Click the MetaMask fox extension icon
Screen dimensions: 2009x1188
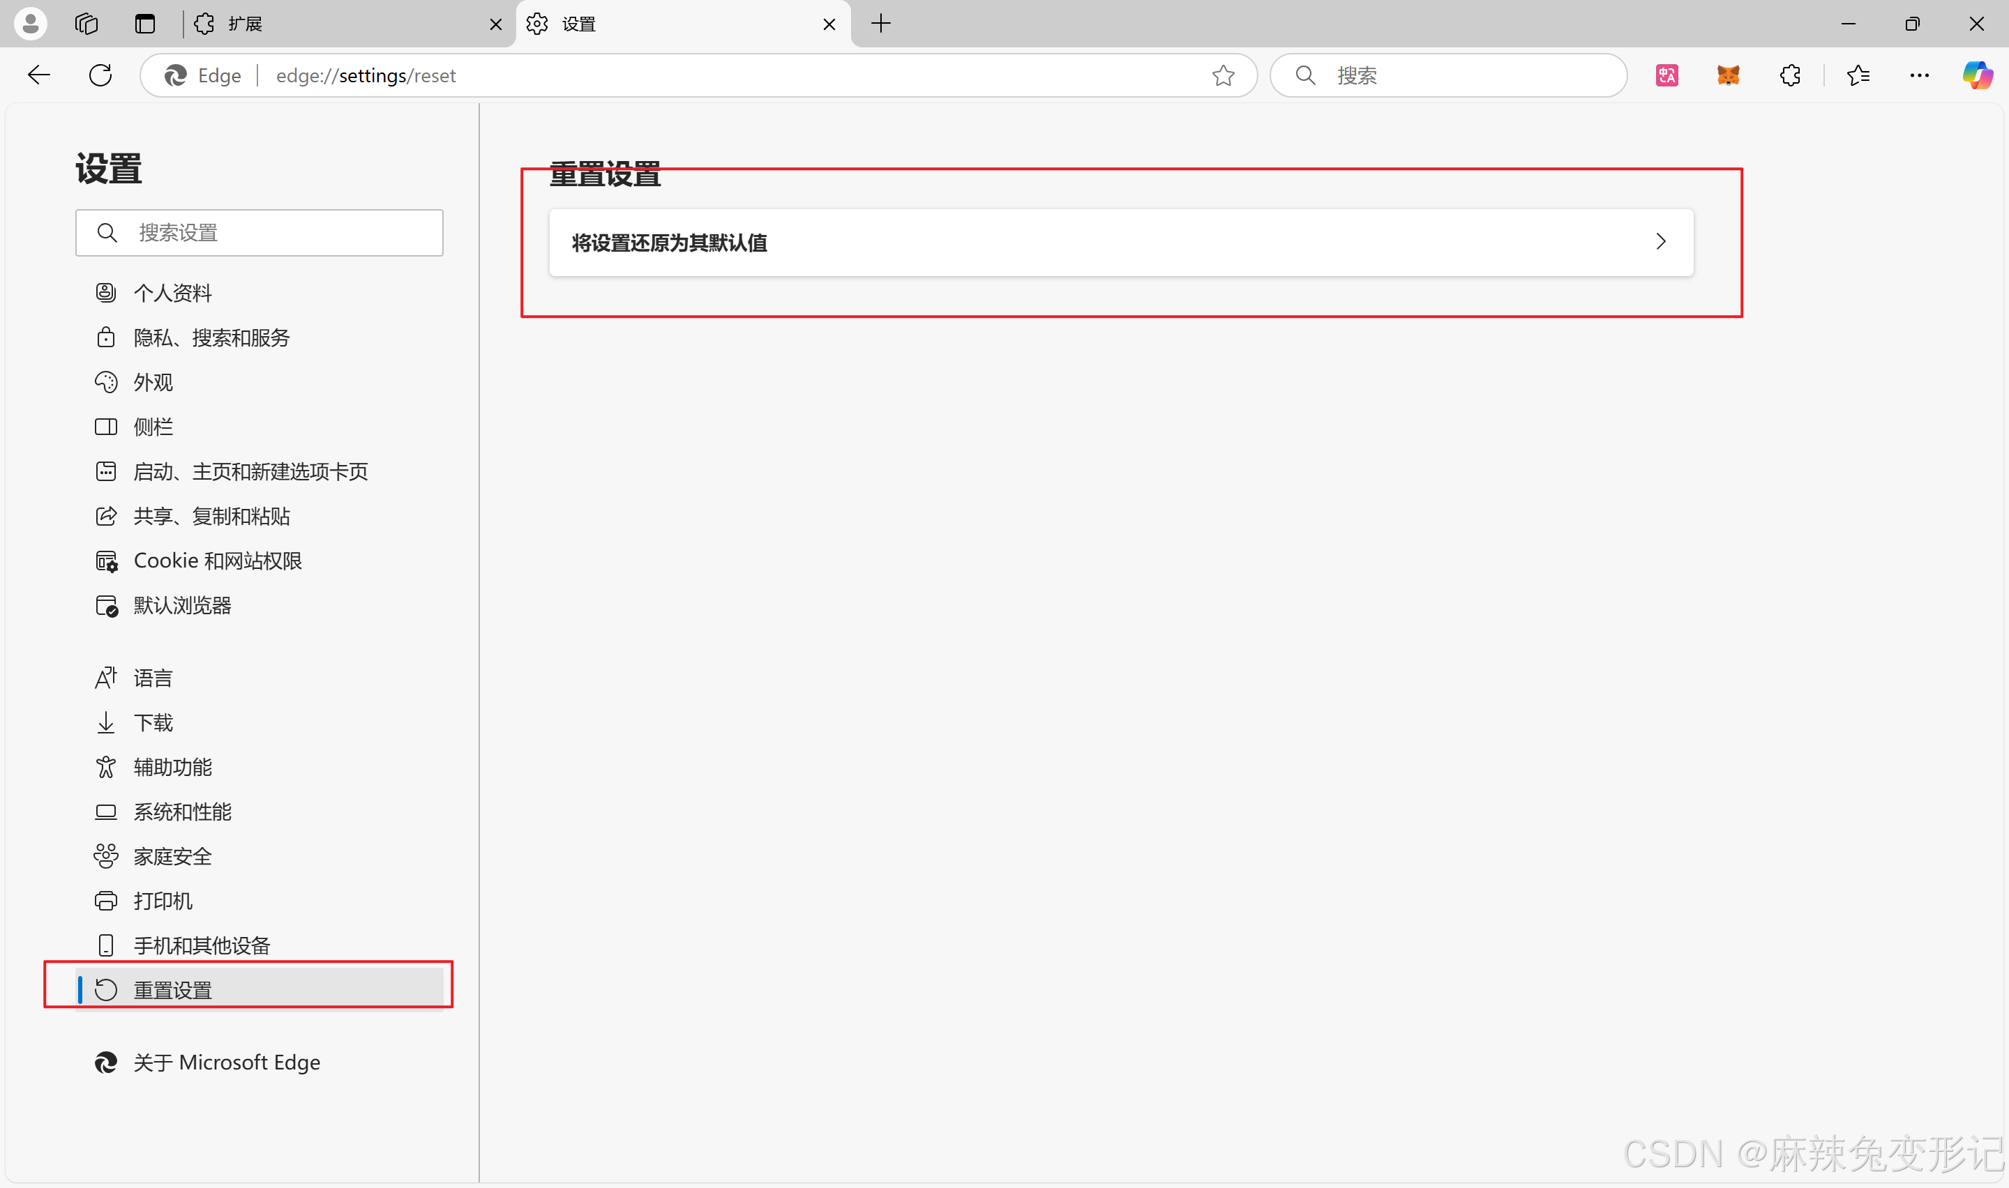pos(1728,75)
